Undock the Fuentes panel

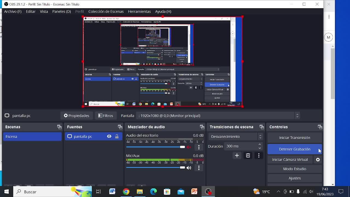coord(120,127)
